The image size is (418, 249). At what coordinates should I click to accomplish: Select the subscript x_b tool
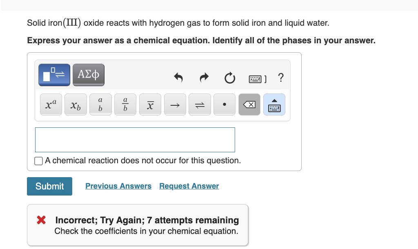coord(76,104)
